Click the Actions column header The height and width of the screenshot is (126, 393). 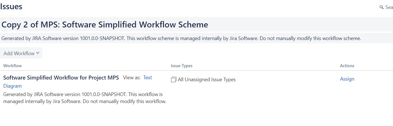click(347, 66)
